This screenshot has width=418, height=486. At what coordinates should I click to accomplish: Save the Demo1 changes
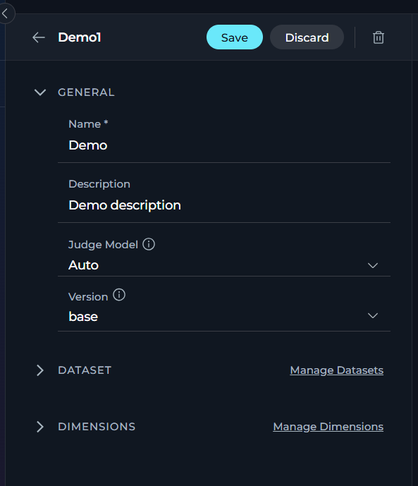pyautogui.click(x=235, y=37)
